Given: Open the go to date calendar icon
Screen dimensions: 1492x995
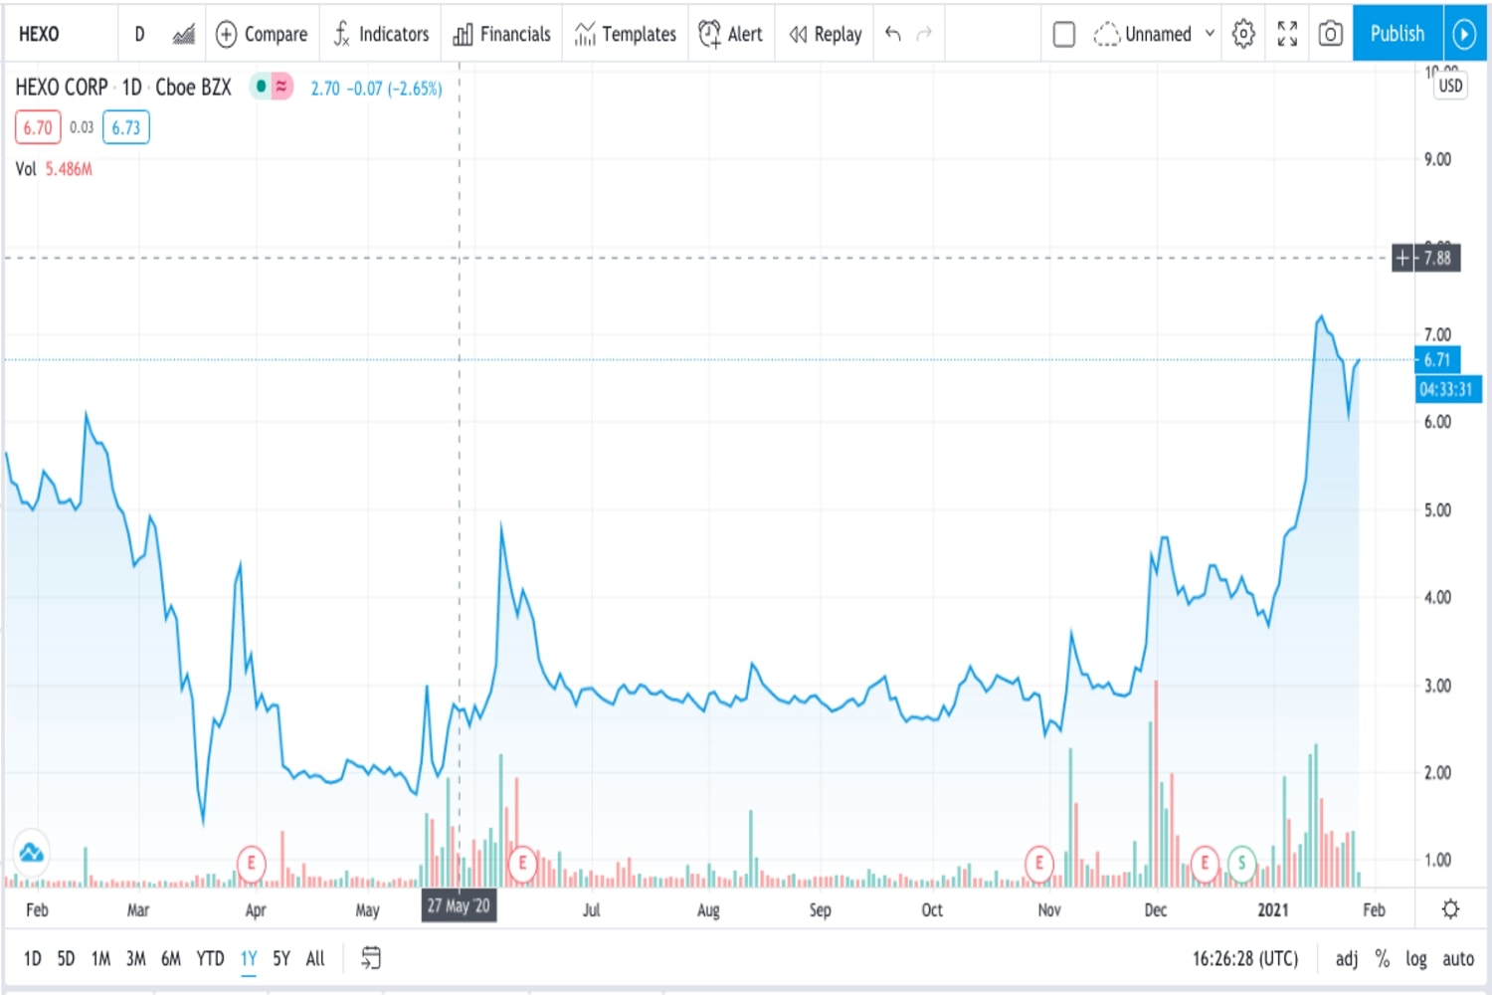Looking at the screenshot, I should [x=371, y=958].
